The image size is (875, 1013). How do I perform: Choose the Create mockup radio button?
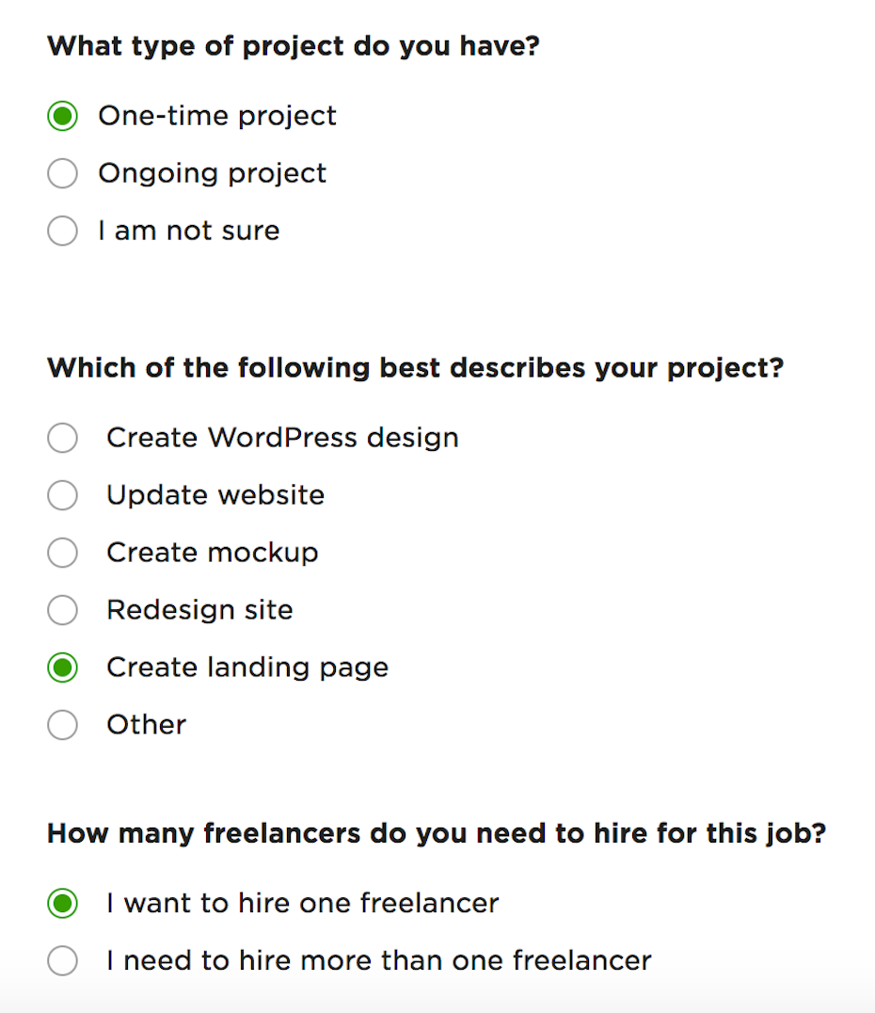(x=62, y=554)
